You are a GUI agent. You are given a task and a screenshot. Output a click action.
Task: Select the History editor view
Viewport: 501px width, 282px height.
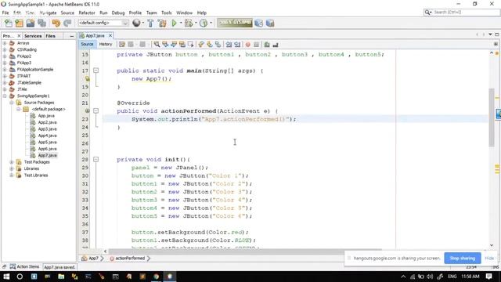click(106, 45)
